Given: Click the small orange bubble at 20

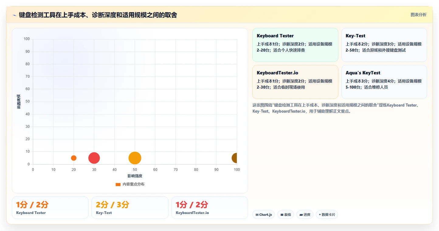Looking at the screenshot, I should click(x=74, y=158).
